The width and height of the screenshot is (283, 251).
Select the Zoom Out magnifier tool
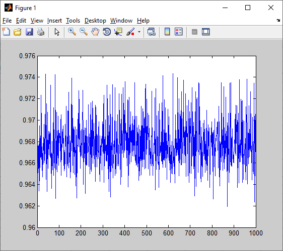[x=84, y=32]
